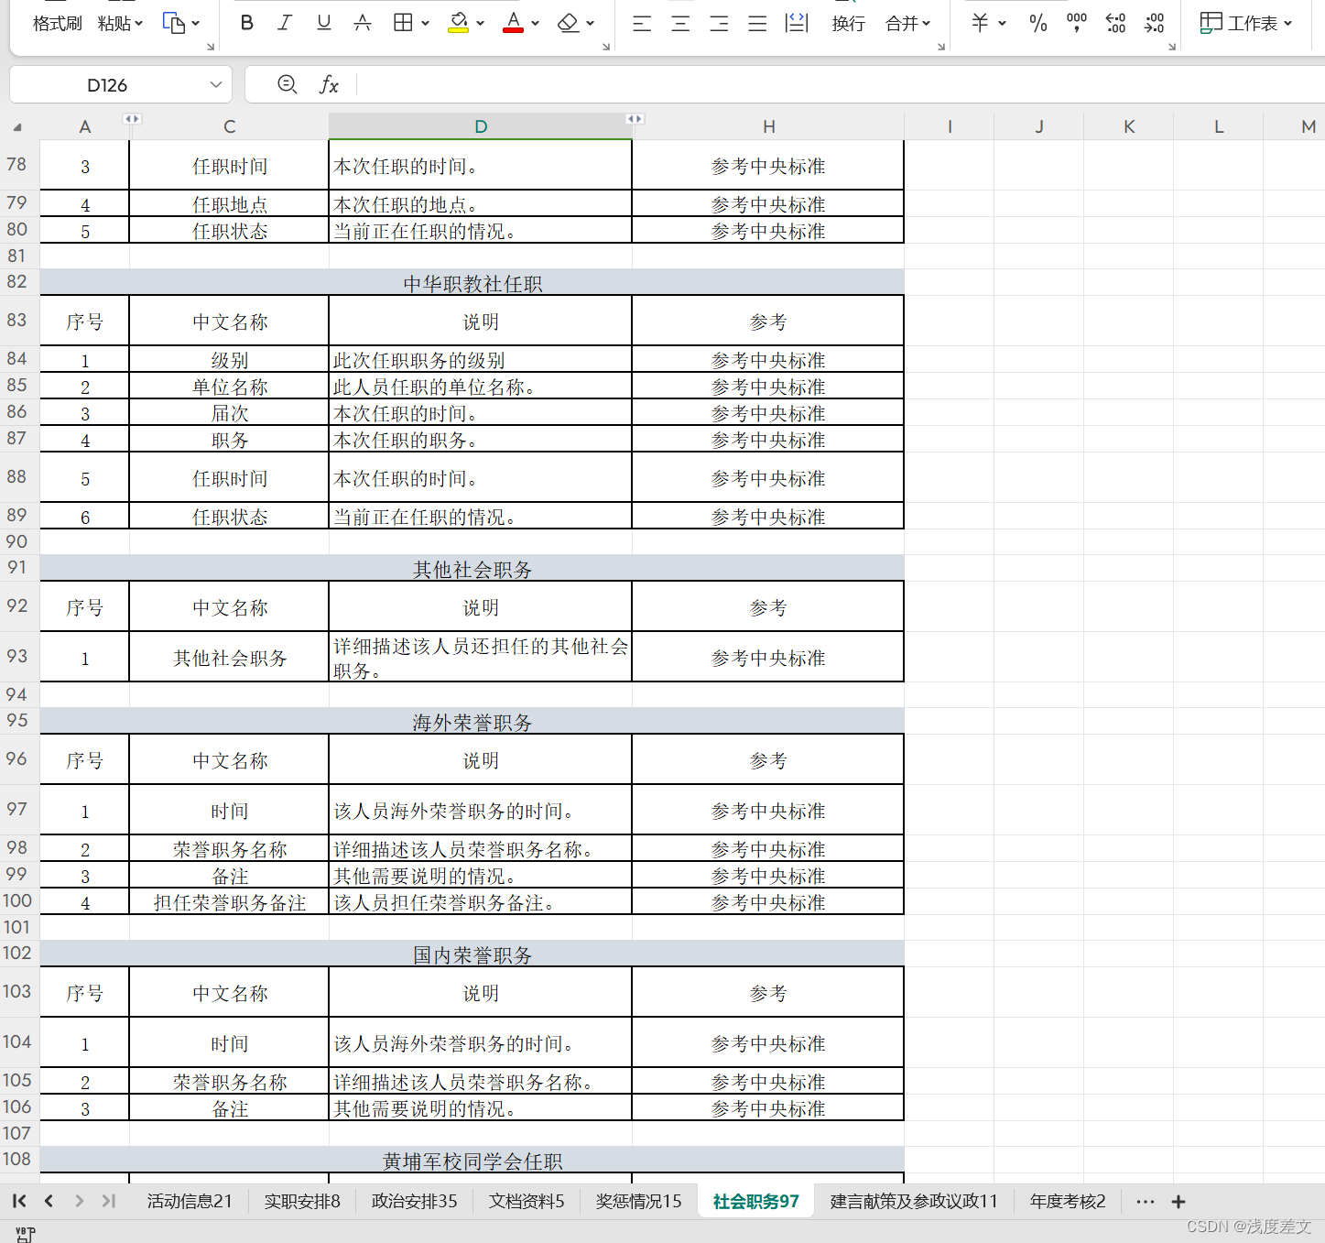Image resolution: width=1325 pixels, height=1243 pixels.
Task: Toggle strikethrough formatting
Action: pyautogui.click(x=363, y=23)
